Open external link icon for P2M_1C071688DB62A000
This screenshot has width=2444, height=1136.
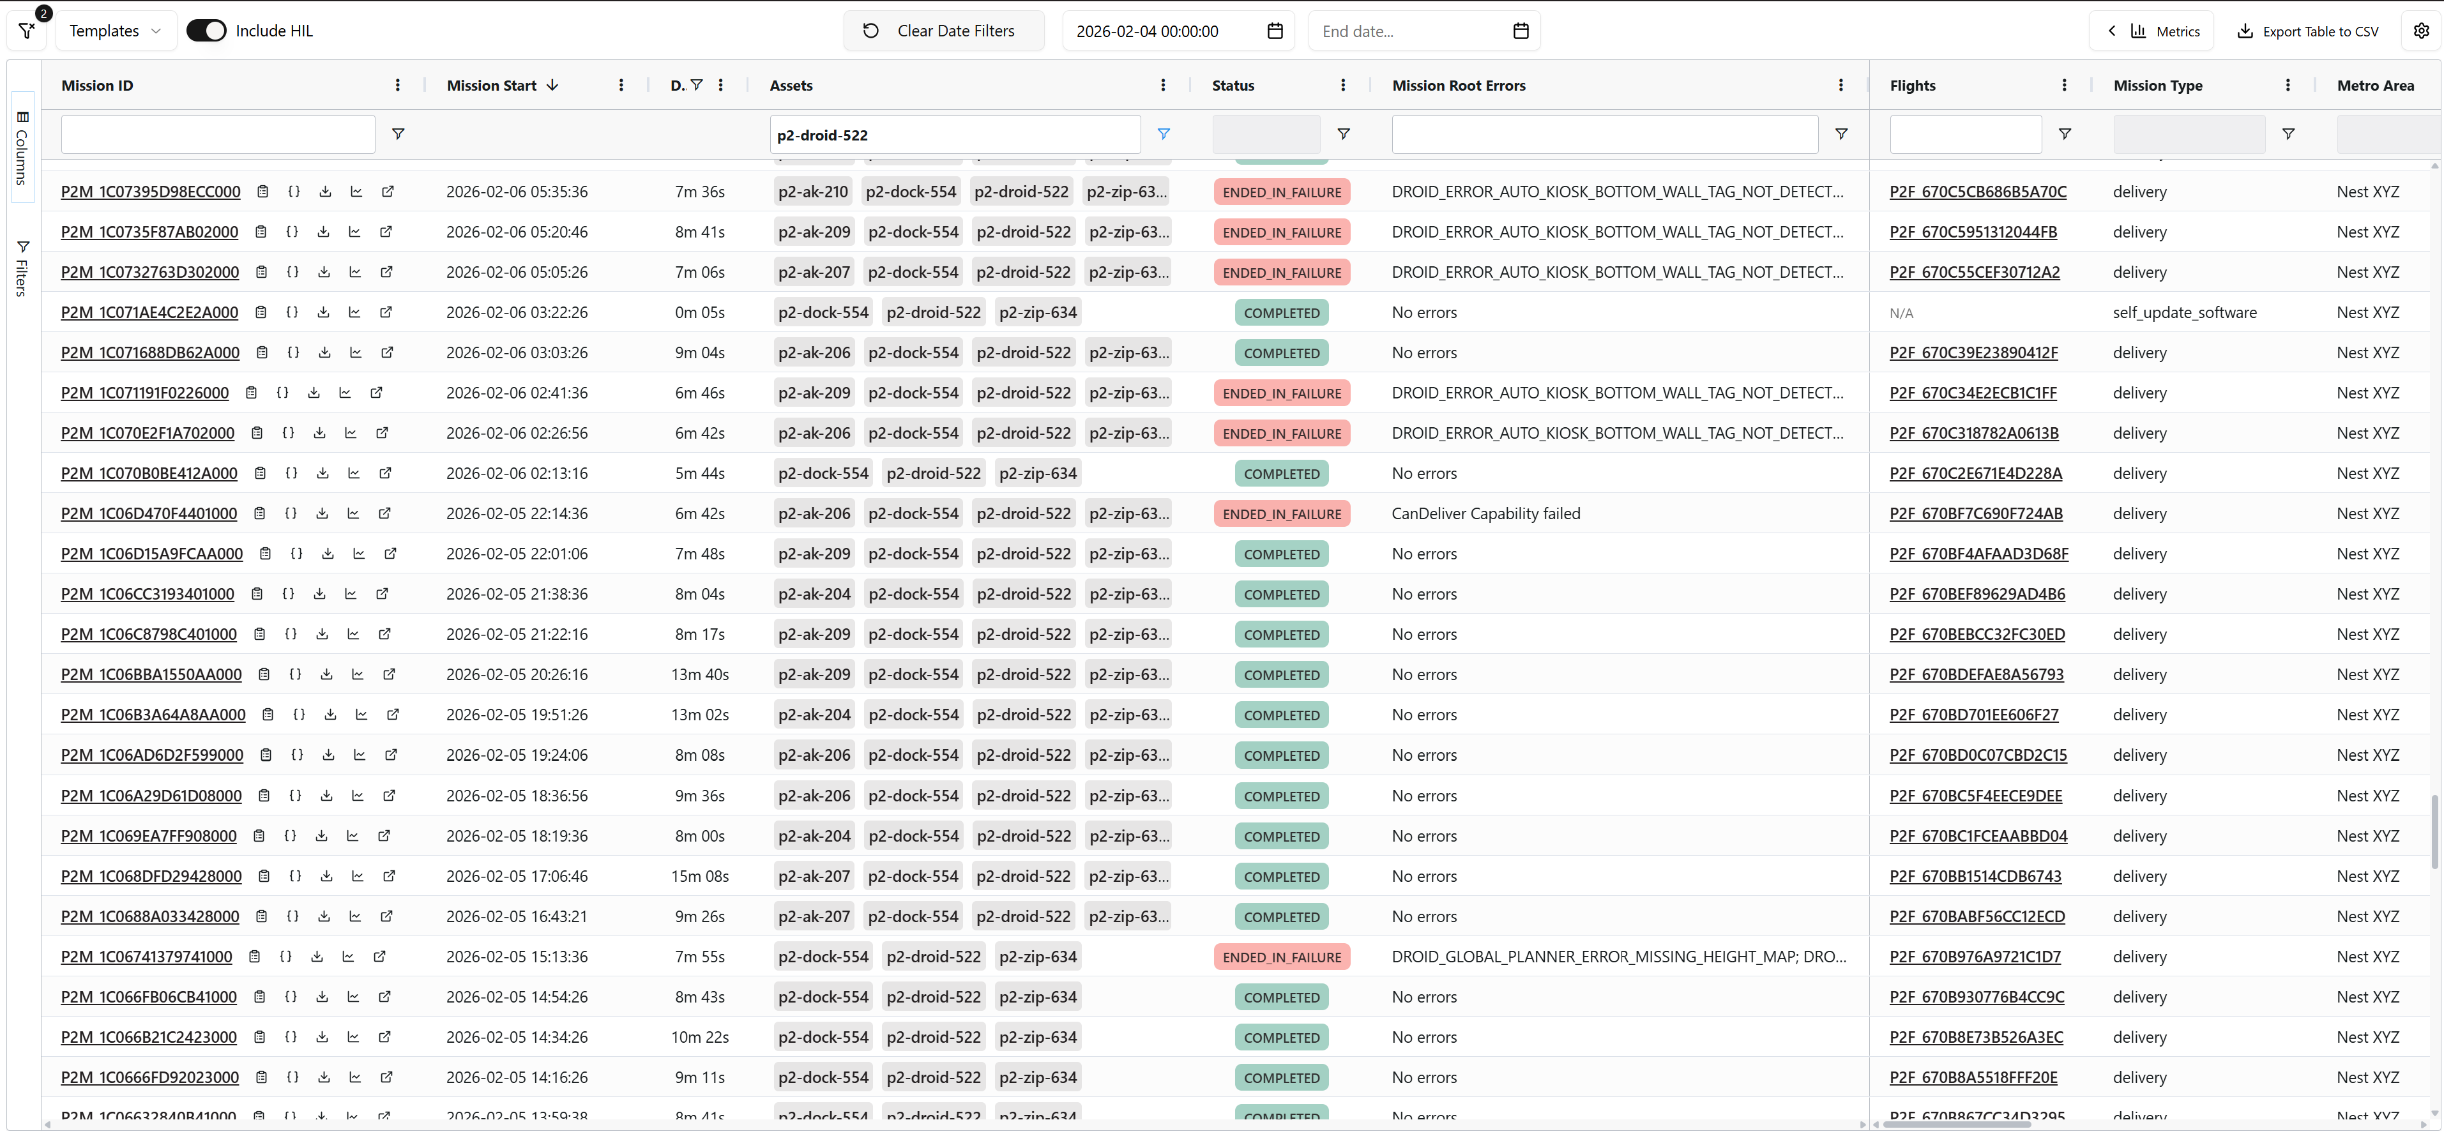[387, 352]
